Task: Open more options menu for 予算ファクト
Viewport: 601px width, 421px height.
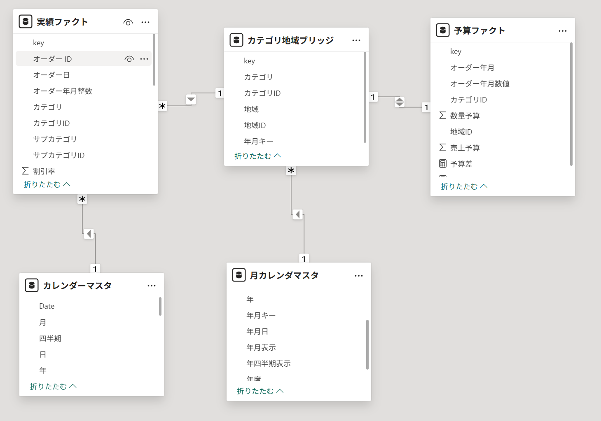Action: click(563, 31)
